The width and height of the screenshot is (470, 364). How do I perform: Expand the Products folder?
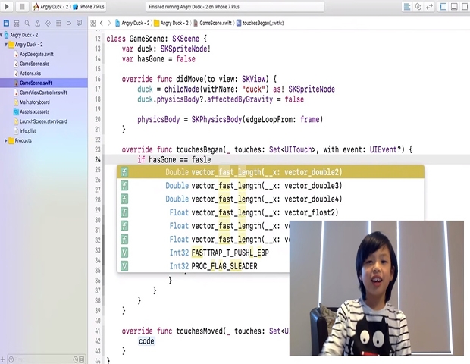point(5,140)
